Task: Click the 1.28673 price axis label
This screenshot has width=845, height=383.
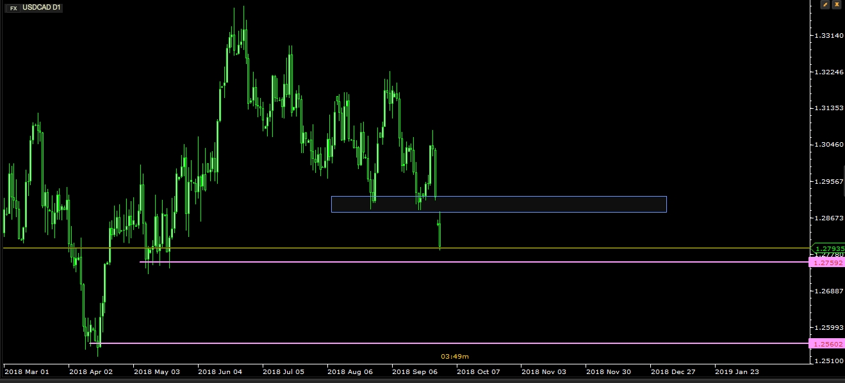Action: (828, 218)
